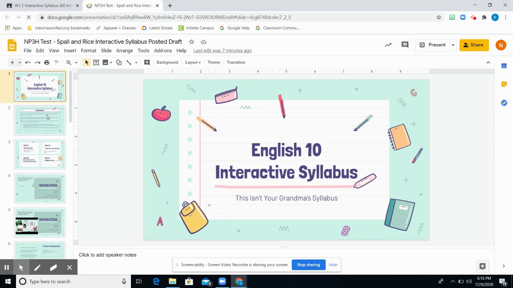513x288 pixels.
Task: Expand the image insert dropdown arrow
Action: [x=111, y=62]
